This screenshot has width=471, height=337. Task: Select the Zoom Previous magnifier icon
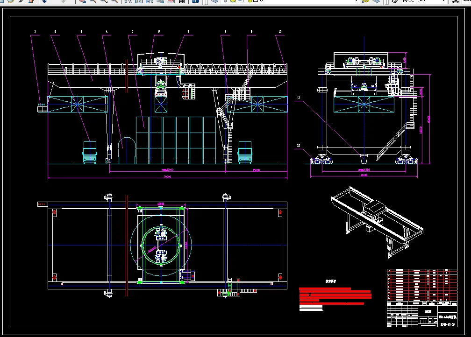114,1
